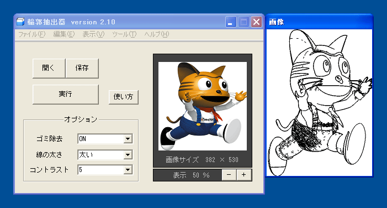This screenshot has height=208, width=387.
Task: Open the ファイル(F) menu
Action: point(32,34)
